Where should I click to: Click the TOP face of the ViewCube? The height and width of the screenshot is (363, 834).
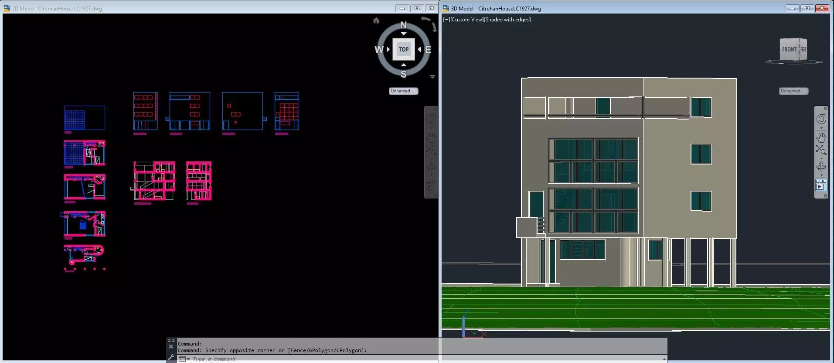404,49
